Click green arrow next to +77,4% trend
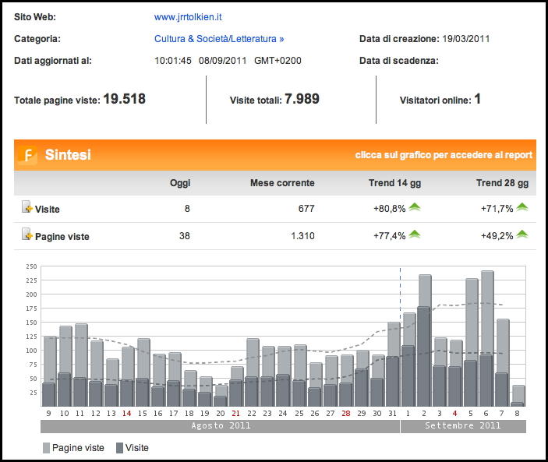The width and height of the screenshot is (548, 462). tap(415, 235)
